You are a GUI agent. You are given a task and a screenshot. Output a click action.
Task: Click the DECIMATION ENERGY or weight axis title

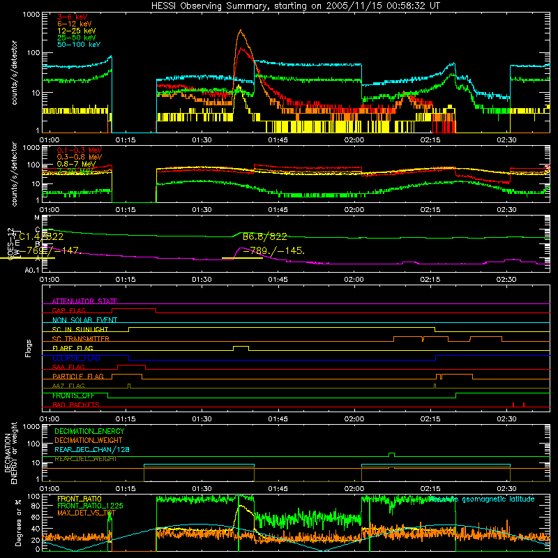[10, 453]
